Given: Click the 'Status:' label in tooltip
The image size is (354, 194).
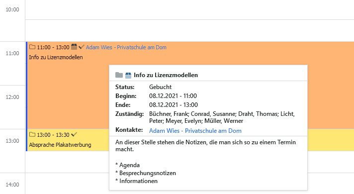Looking at the screenshot, I should coord(125,87).
